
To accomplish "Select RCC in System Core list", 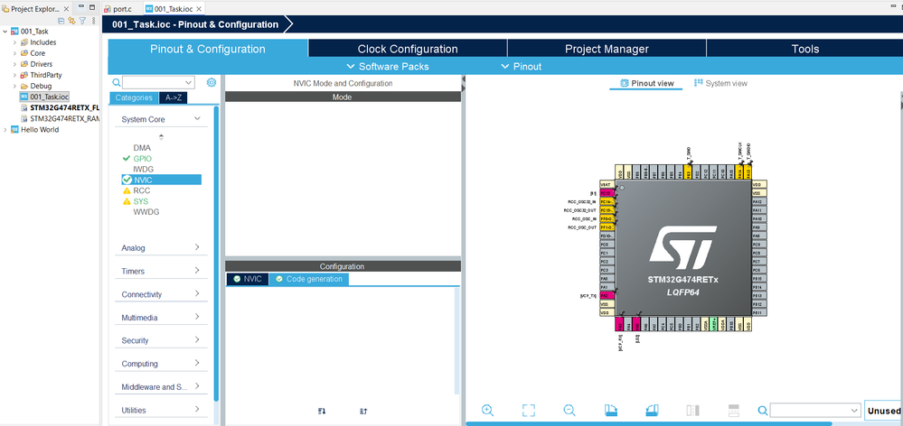I will 142,190.
